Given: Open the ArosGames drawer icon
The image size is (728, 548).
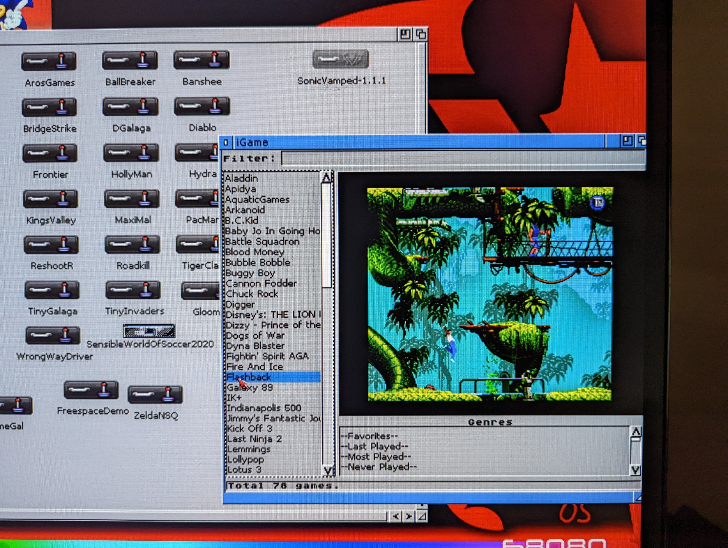Looking at the screenshot, I should [x=49, y=61].
